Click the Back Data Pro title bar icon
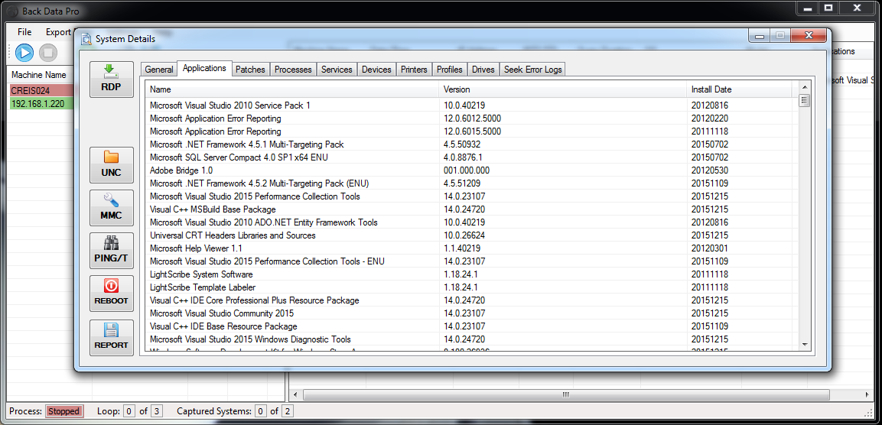882x425 pixels. 11,11
